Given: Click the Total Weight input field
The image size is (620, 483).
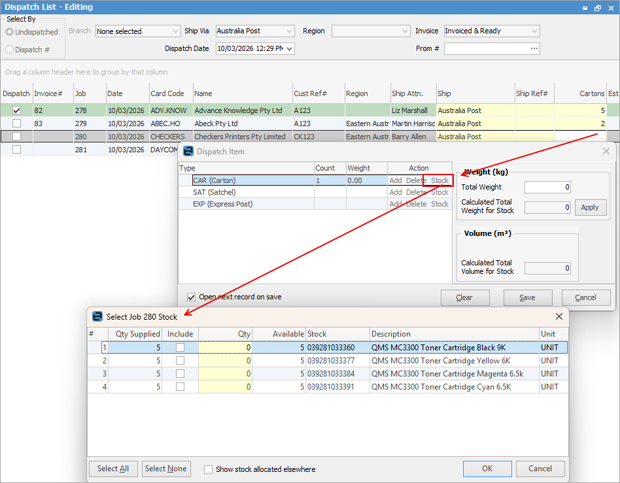Looking at the screenshot, I should pos(547,187).
